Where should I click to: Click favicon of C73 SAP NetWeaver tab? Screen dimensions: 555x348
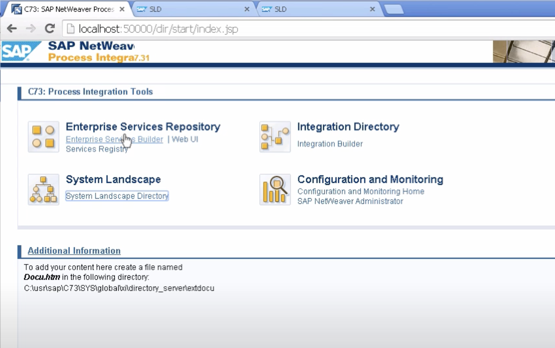click(x=16, y=9)
